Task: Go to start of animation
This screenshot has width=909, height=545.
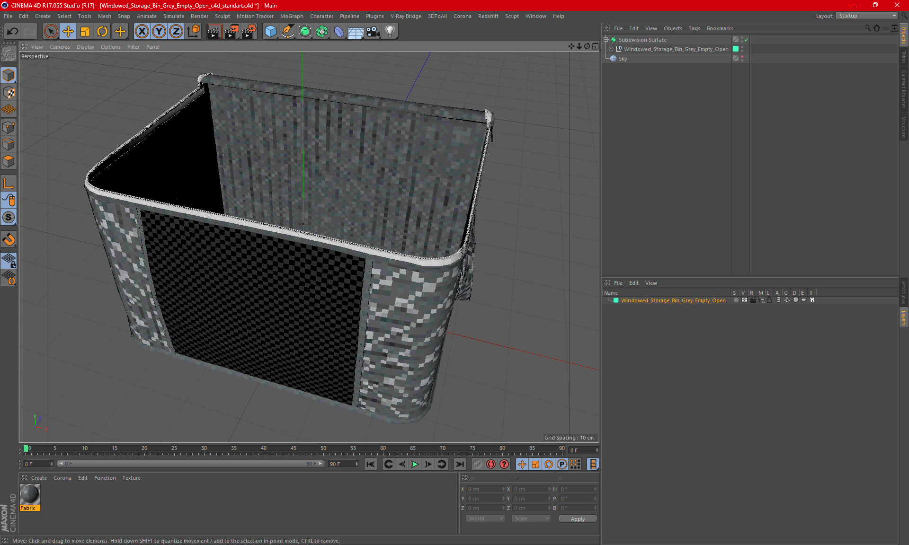Action: [x=371, y=464]
